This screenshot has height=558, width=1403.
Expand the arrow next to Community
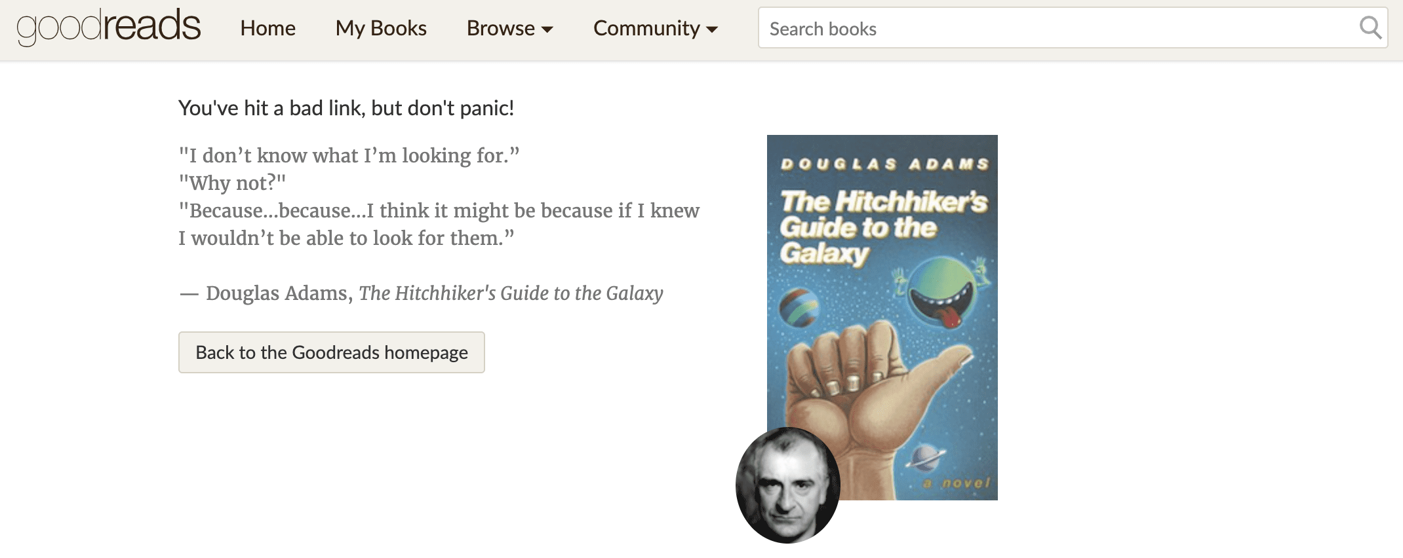(712, 29)
